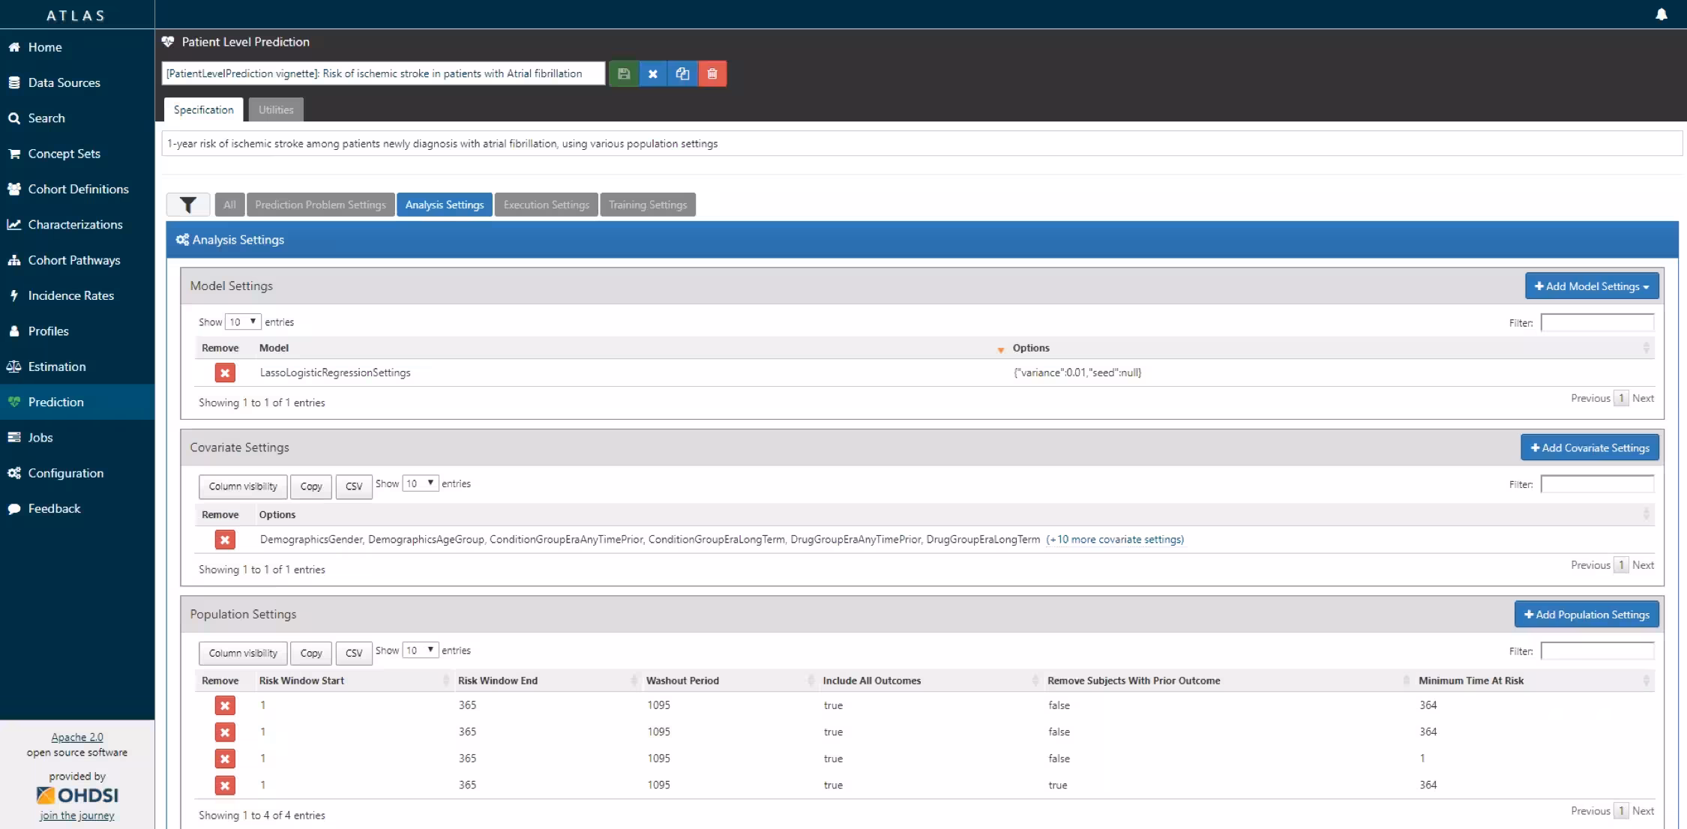Select the Prediction Problem Settings tab
The width and height of the screenshot is (1687, 829).
[320, 205]
